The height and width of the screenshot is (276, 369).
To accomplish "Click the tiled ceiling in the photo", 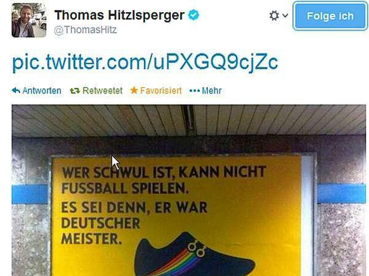I will [189, 120].
